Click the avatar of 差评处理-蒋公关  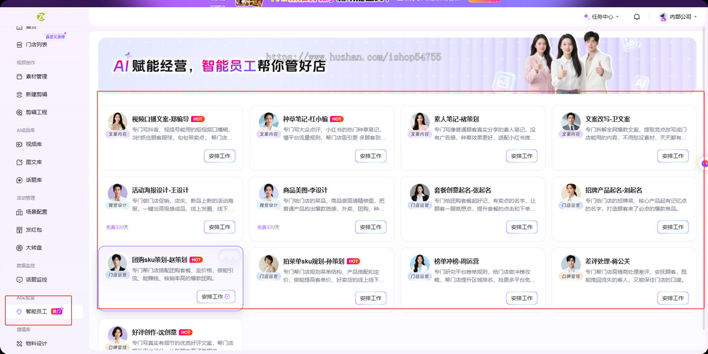571,263
